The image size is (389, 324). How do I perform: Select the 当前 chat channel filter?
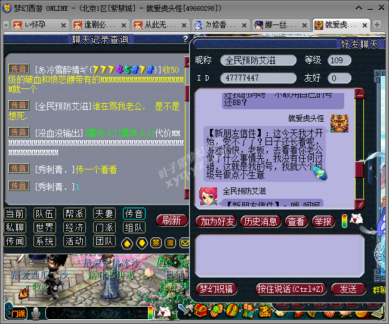coord(15,214)
